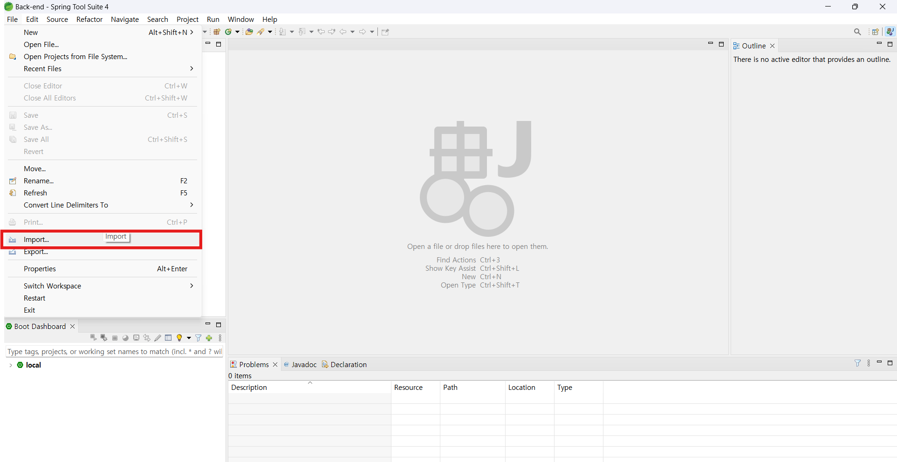Switch to the Javadoc tab
897x462 pixels.
300,365
